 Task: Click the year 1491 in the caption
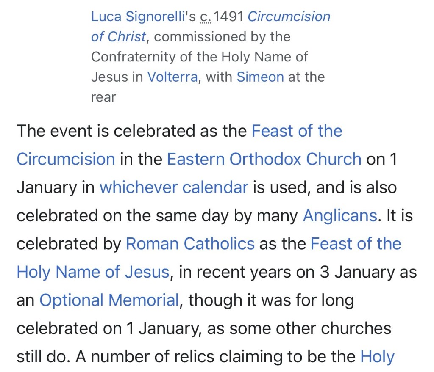tap(229, 17)
